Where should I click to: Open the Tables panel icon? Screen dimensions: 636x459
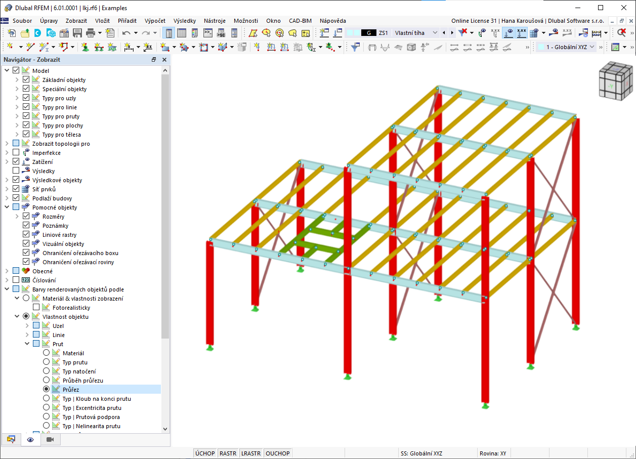(182, 33)
